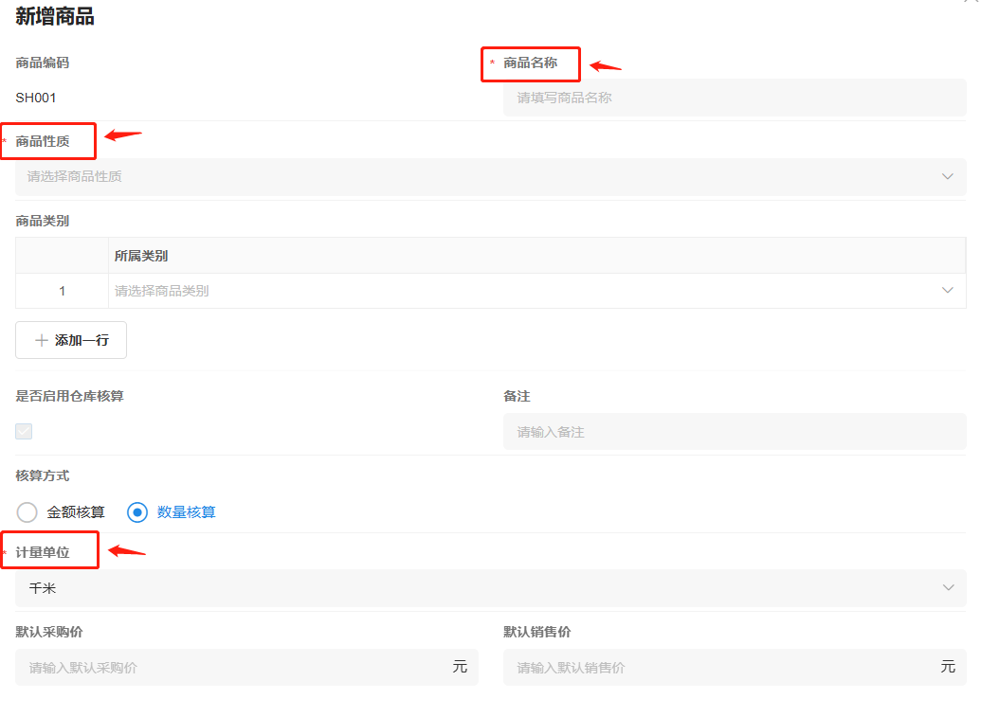Open the 请选择商品类别 dropdown in the table
Screen dimensions: 981x717
(x=521, y=291)
